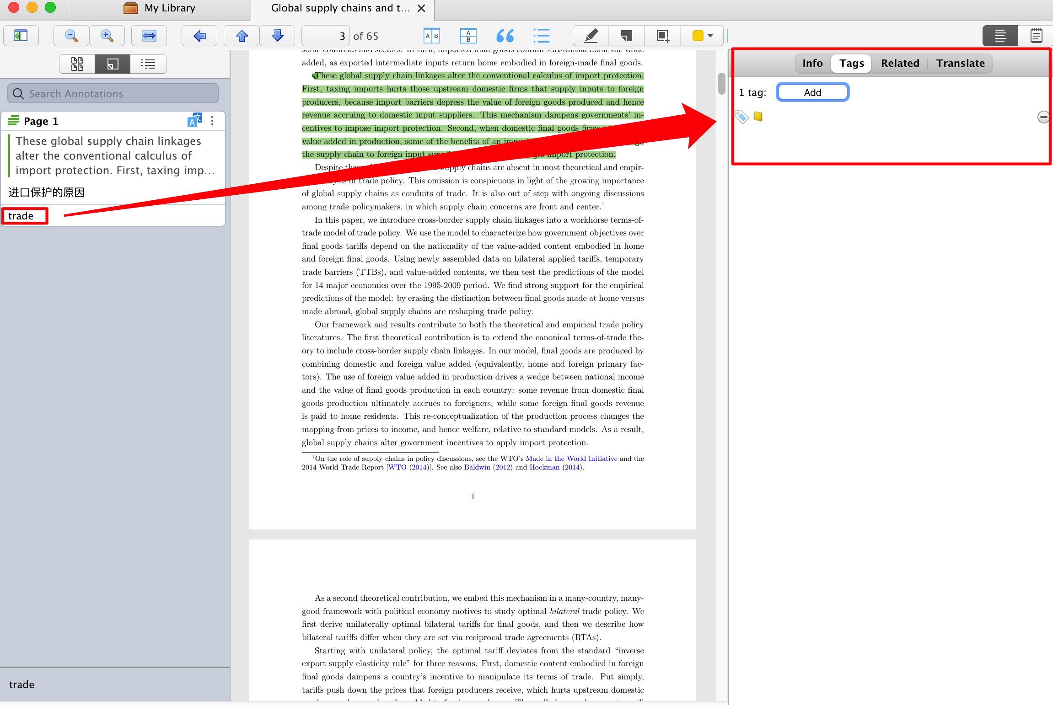Click the zoom to page width icon
The width and height of the screenshot is (1053, 705).
tap(149, 35)
